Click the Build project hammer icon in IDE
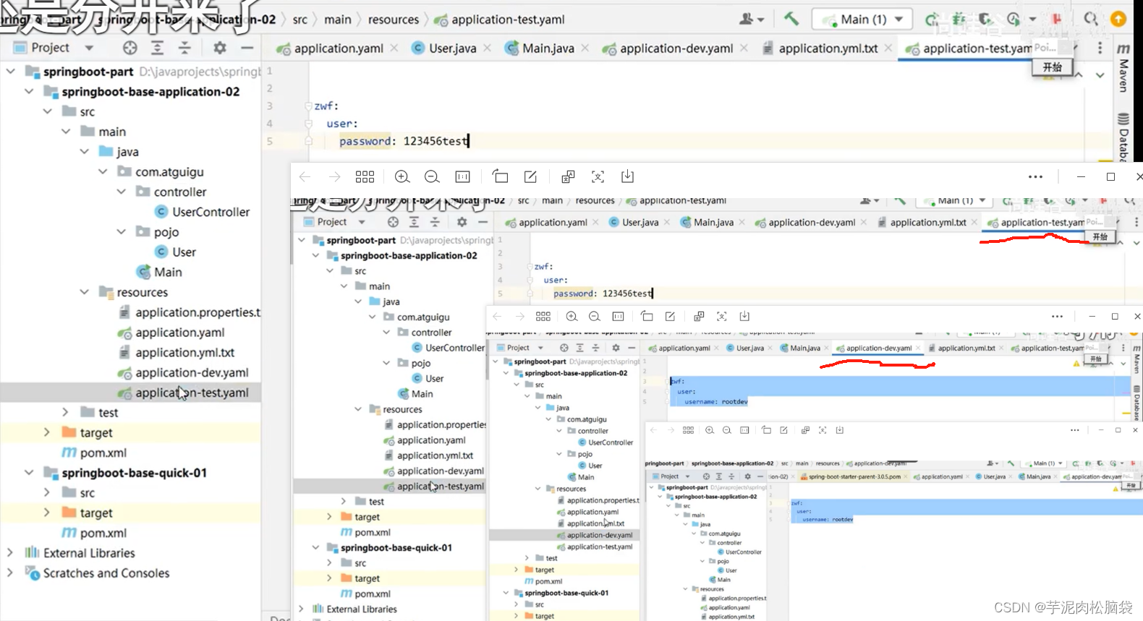The height and width of the screenshot is (621, 1143). point(791,20)
